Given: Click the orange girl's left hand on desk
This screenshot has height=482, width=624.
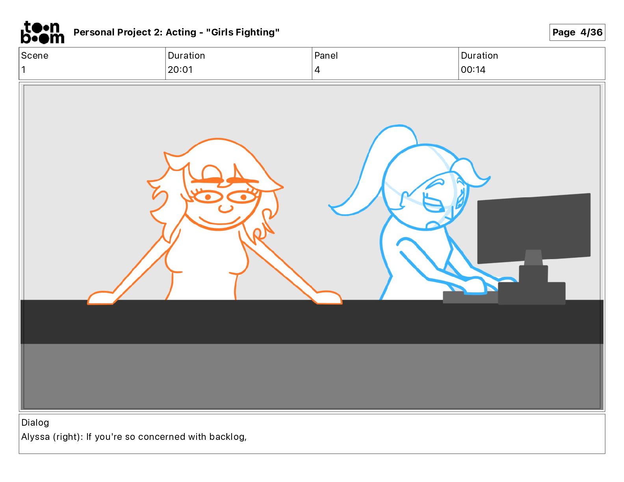Looking at the screenshot, I should [100, 298].
